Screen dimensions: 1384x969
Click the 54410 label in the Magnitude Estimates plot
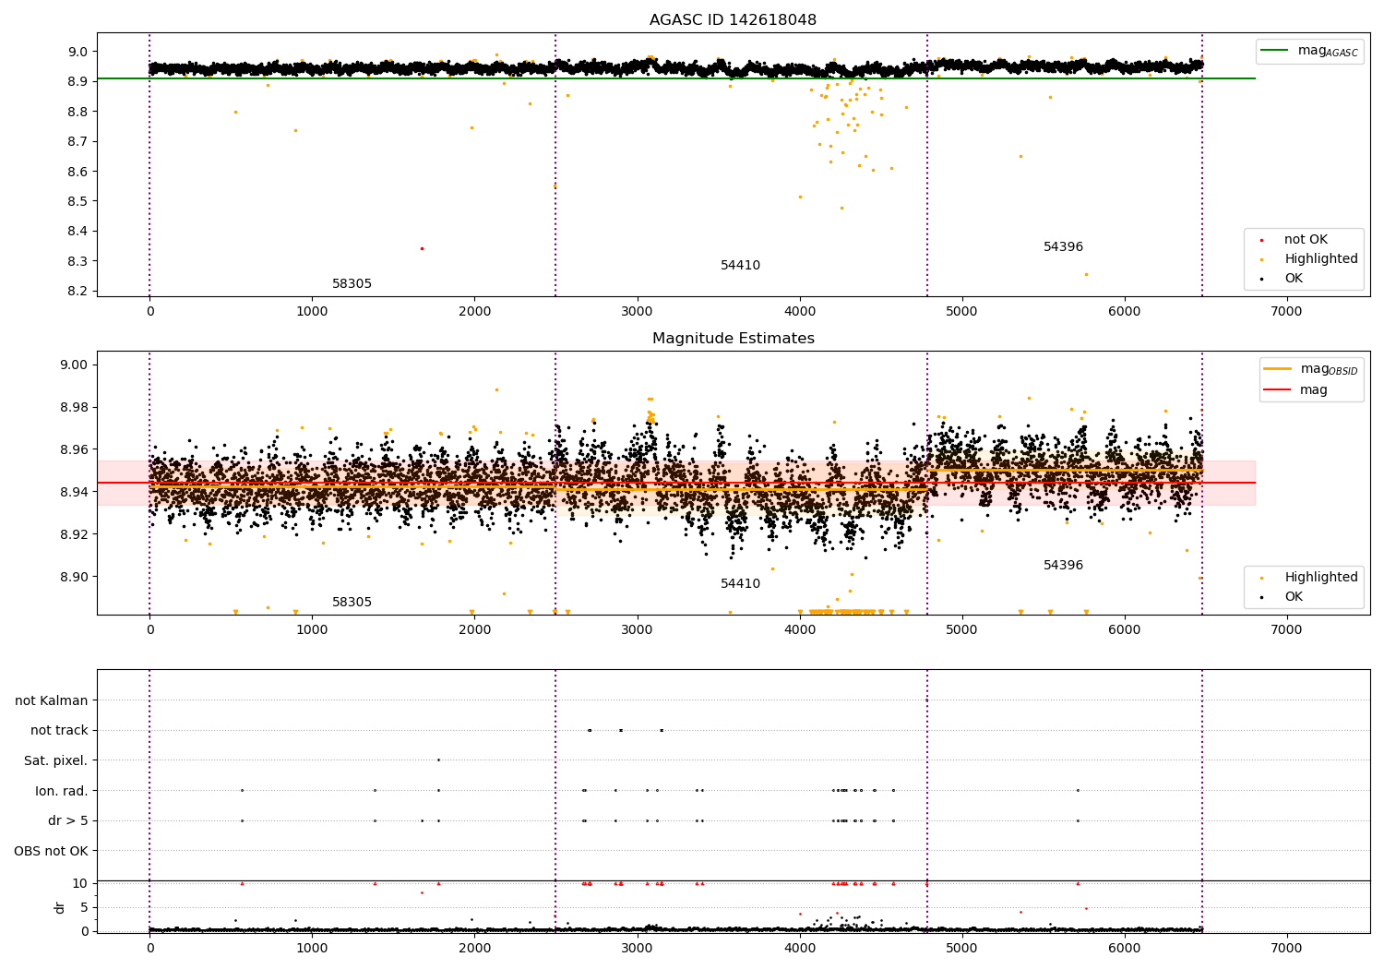point(740,584)
